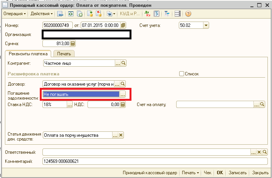Open calculator for the Сумма field
272x178 pixels.
[x=73, y=44]
